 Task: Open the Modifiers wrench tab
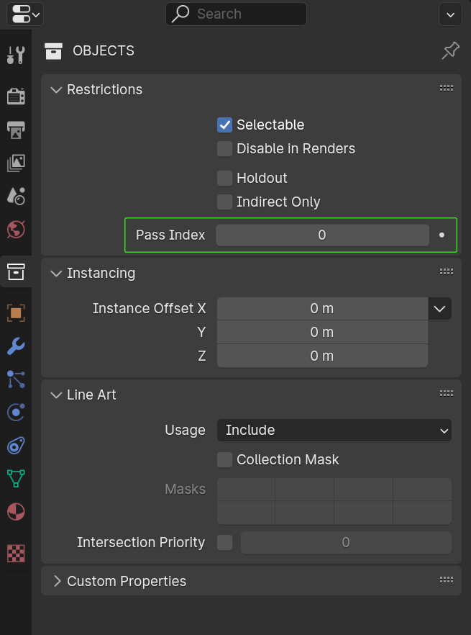pos(17,346)
